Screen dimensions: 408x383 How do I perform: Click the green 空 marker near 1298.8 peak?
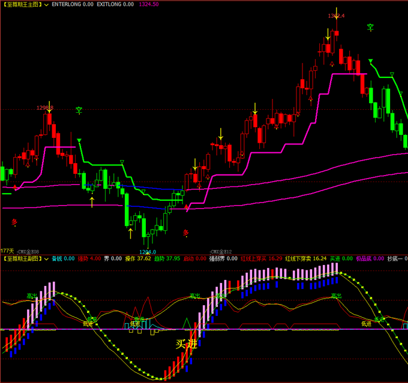[79, 110]
